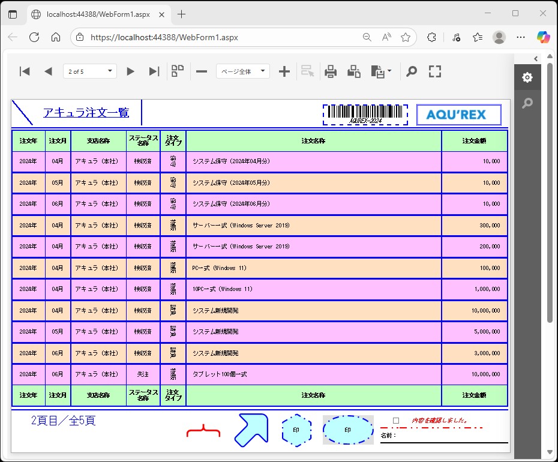Click the browser address bar URL
Screen dimensions: 558x462
(164, 37)
